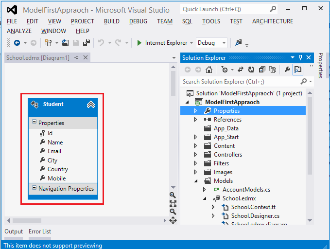This screenshot has height=249, width=330.
Task: Click the Search Solution Explorer field
Action: pyautogui.click(x=241, y=82)
